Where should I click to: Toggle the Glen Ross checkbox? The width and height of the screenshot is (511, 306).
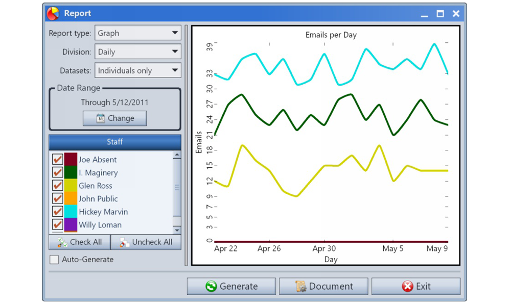coord(58,186)
